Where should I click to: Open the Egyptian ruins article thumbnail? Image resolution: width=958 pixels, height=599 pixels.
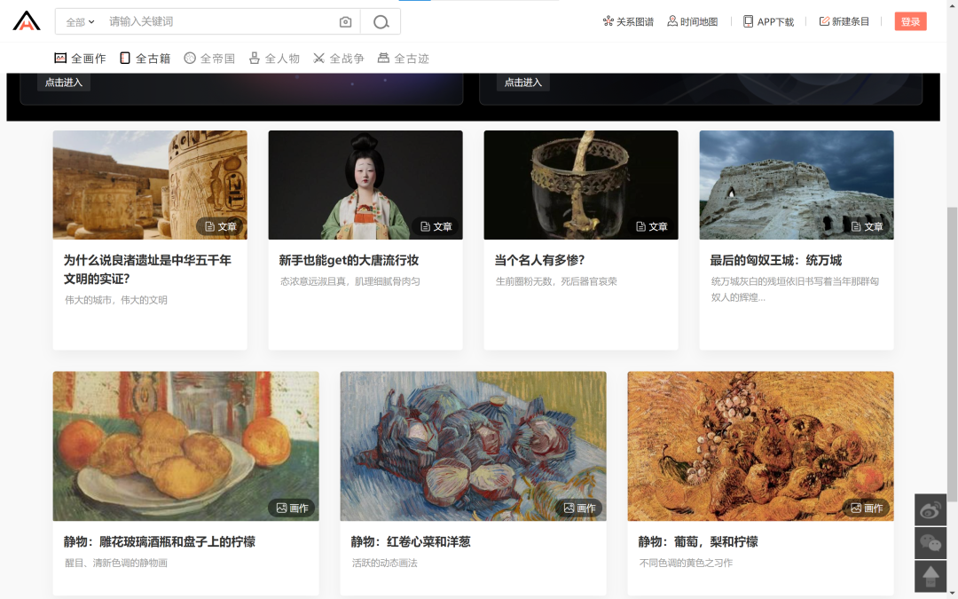pyautogui.click(x=150, y=185)
